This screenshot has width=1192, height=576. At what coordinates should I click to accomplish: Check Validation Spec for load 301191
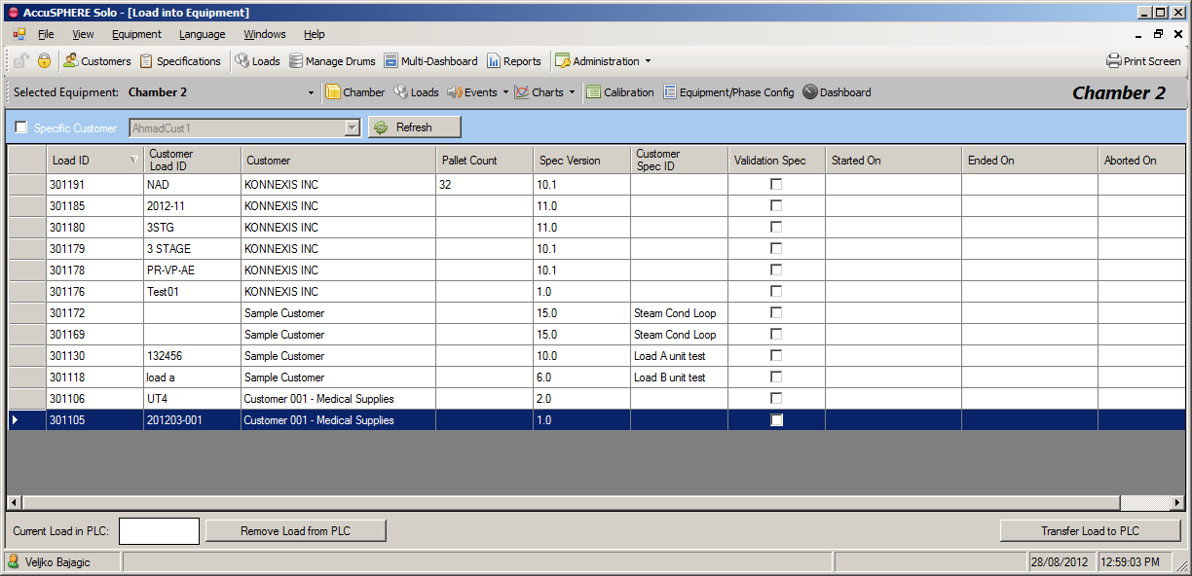[776, 184]
